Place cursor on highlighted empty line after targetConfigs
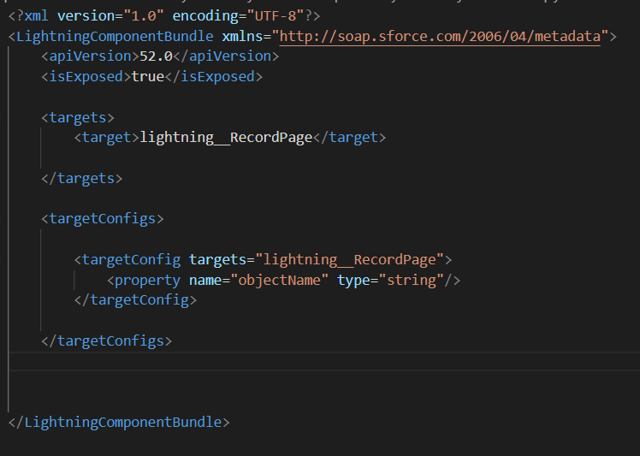Image resolution: width=640 pixels, height=456 pixels. [324, 361]
